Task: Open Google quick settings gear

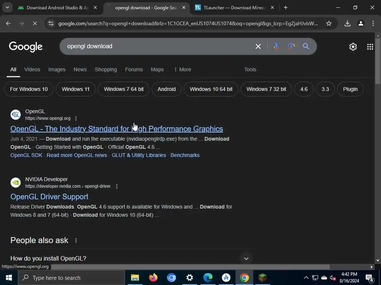Action: click(x=353, y=46)
